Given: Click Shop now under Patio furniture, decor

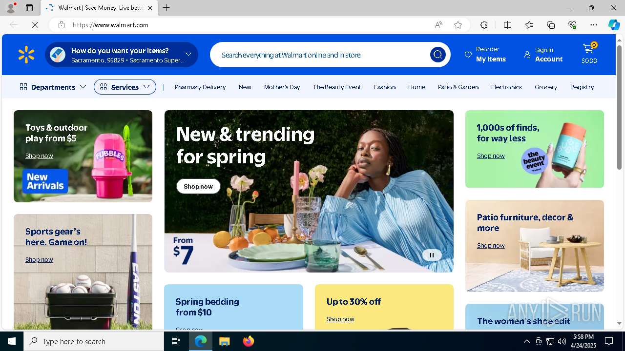Looking at the screenshot, I should point(491,245).
